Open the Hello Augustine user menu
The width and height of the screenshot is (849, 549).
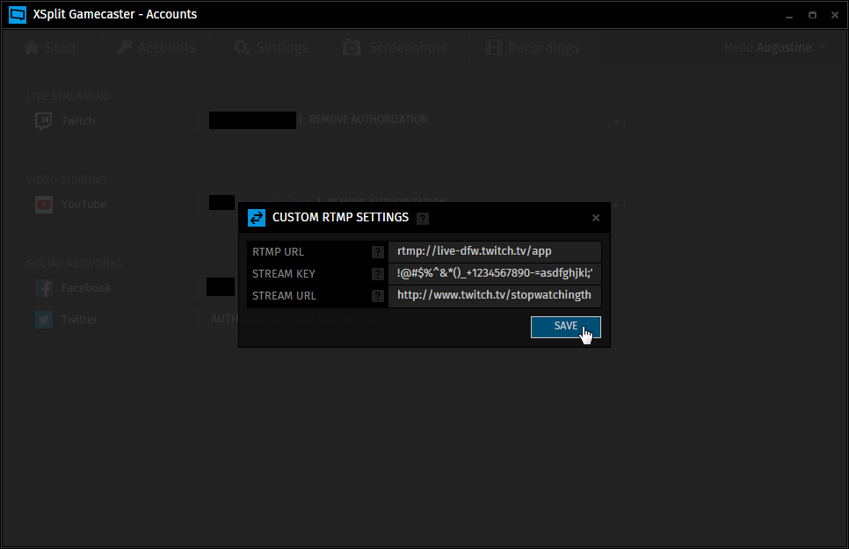click(x=775, y=47)
